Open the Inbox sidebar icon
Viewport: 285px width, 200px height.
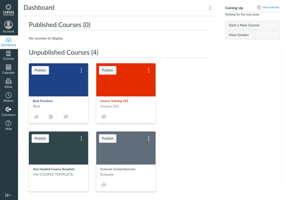click(x=9, y=81)
